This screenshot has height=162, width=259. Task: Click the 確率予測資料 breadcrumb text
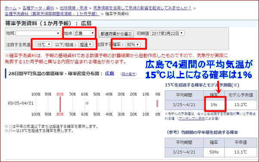point(117,14)
